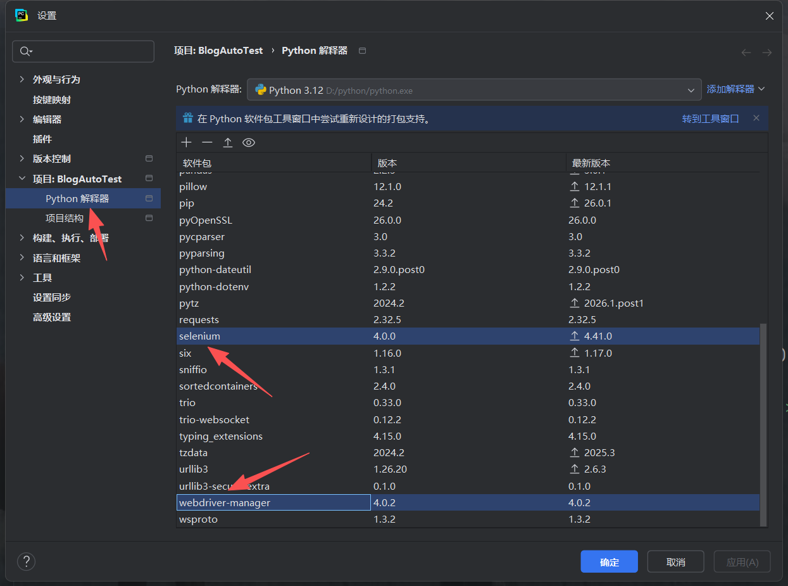Click the PyCharm logo in title bar
Viewport: 788px width, 586px height.
tap(22, 15)
